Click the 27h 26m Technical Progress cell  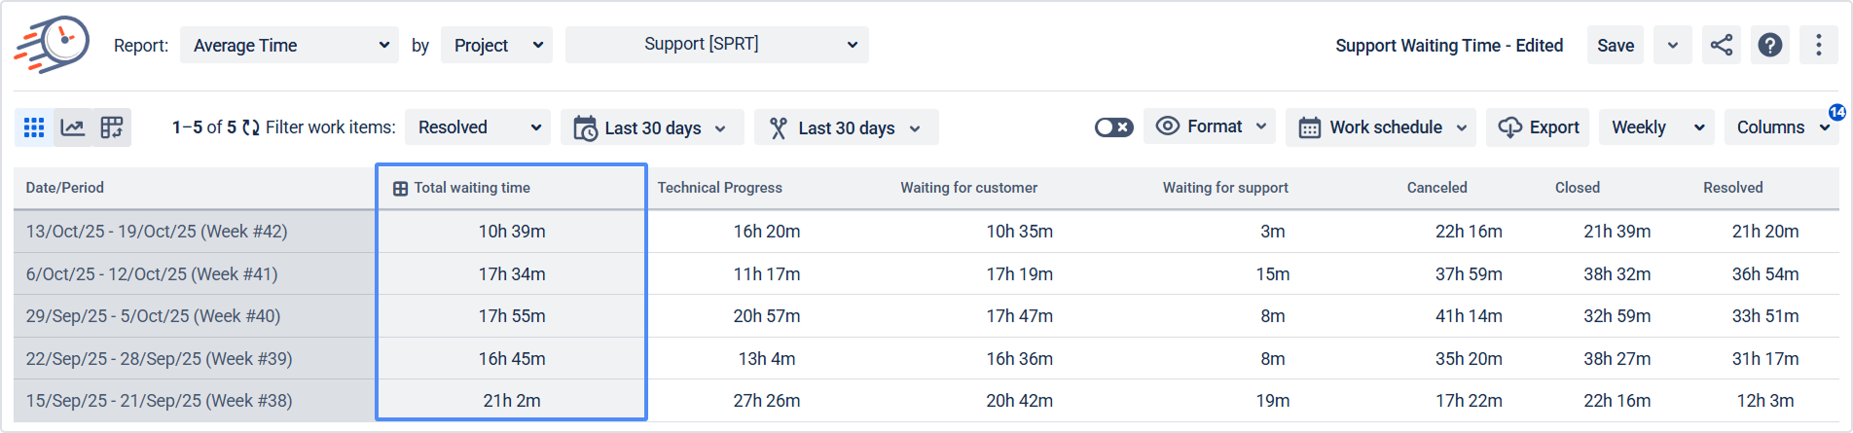click(767, 401)
